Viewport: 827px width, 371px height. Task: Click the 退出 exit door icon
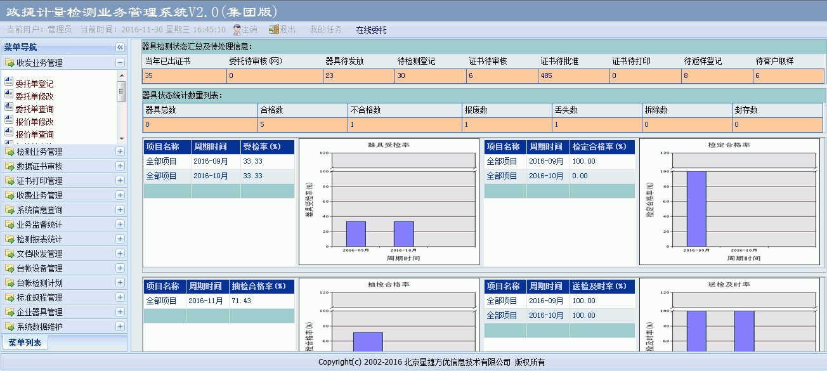[x=274, y=30]
